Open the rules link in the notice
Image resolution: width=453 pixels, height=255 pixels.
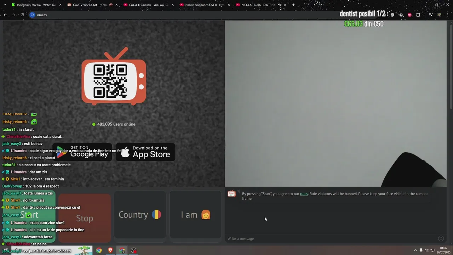304,194
